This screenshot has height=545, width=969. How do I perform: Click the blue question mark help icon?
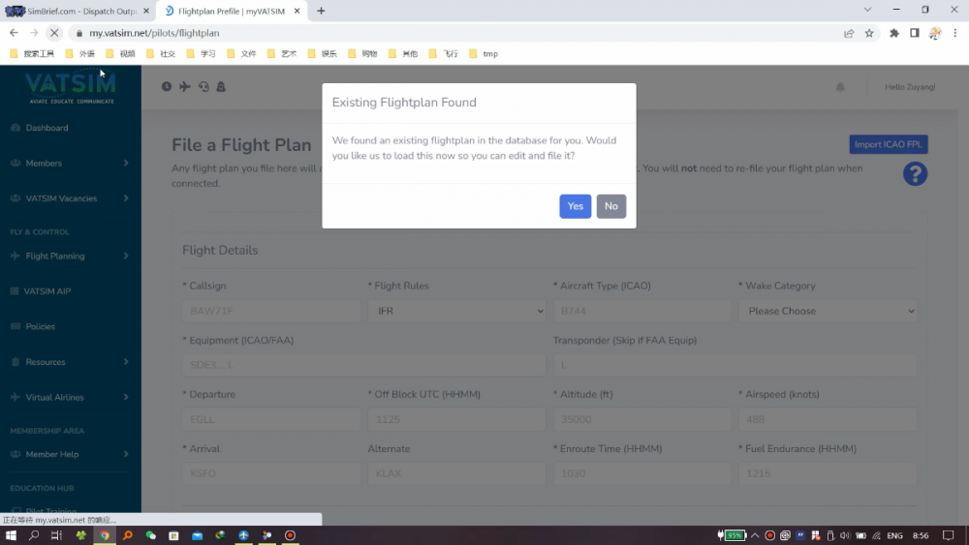(x=915, y=174)
